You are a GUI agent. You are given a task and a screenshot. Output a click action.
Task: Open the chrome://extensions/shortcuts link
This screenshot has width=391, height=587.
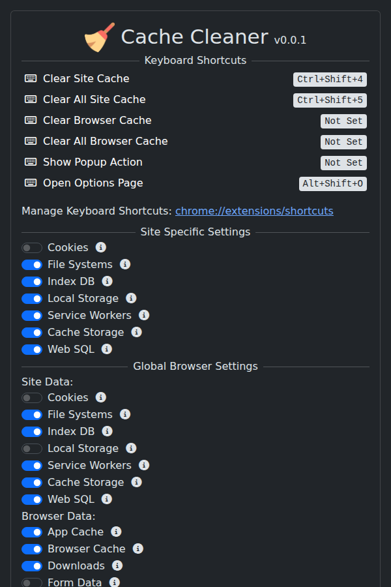point(254,211)
